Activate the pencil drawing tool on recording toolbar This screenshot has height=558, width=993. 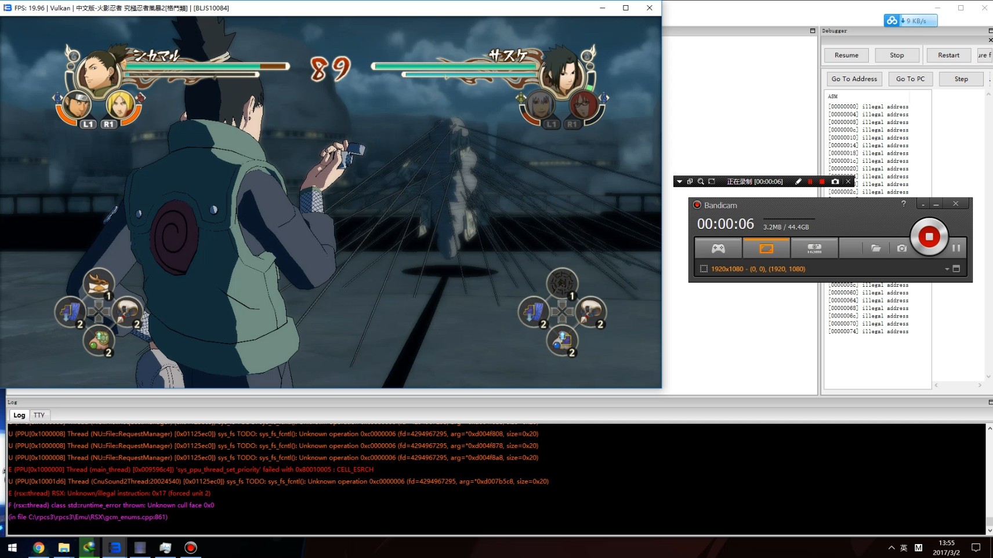tap(798, 181)
